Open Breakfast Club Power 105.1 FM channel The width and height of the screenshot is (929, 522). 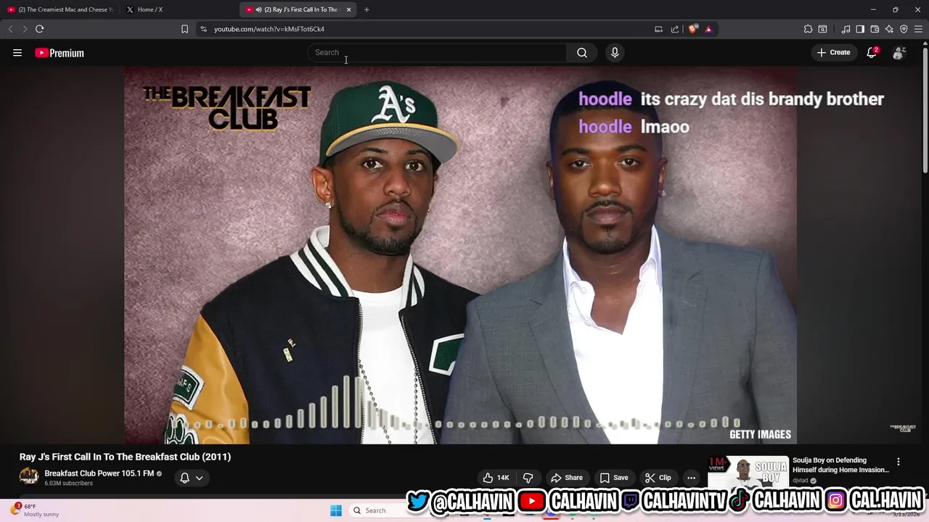pyautogui.click(x=99, y=473)
